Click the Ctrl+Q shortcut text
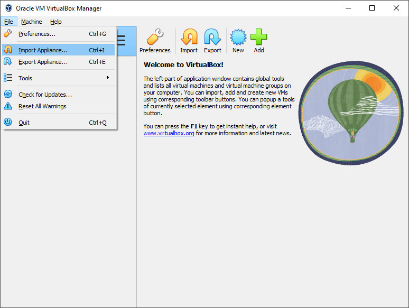This screenshot has width=409, height=308. point(98,123)
